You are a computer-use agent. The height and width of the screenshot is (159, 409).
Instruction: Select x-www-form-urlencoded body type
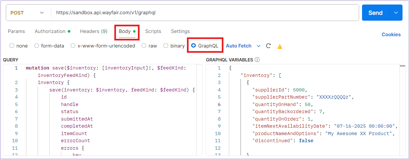73,46
